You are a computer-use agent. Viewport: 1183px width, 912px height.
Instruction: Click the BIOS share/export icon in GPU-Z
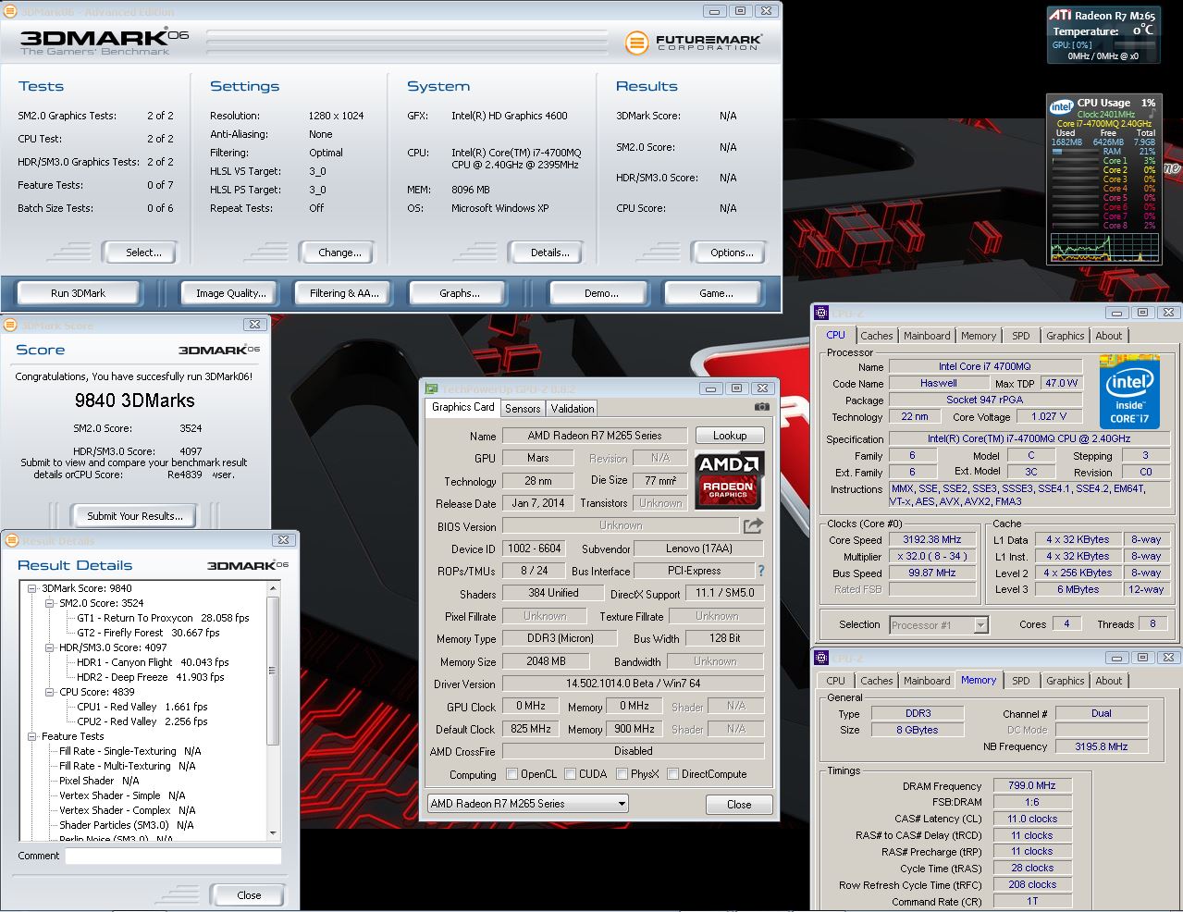pyautogui.click(x=753, y=525)
